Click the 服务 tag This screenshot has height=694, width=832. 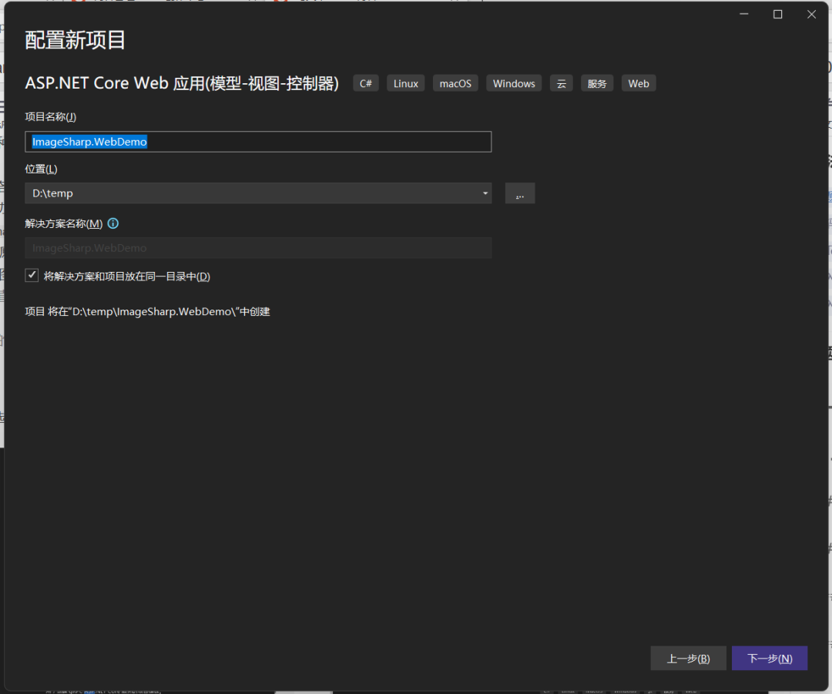coord(597,83)
